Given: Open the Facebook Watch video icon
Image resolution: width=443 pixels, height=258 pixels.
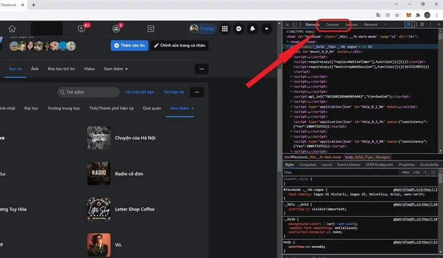Looking at the screenshot, I should click(81, 29).
